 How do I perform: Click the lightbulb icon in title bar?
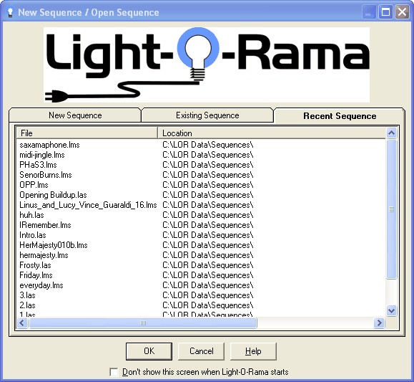coord(10,12)
